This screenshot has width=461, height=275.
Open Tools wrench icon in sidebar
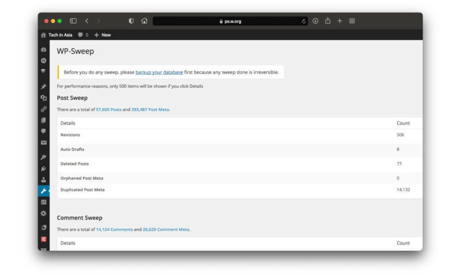click(x=44, y=191)
